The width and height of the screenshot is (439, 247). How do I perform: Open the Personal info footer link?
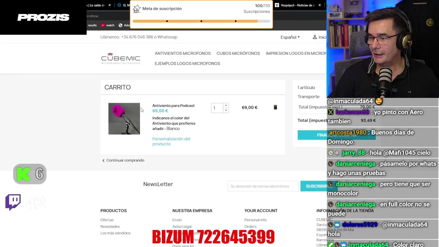point(256,220)
